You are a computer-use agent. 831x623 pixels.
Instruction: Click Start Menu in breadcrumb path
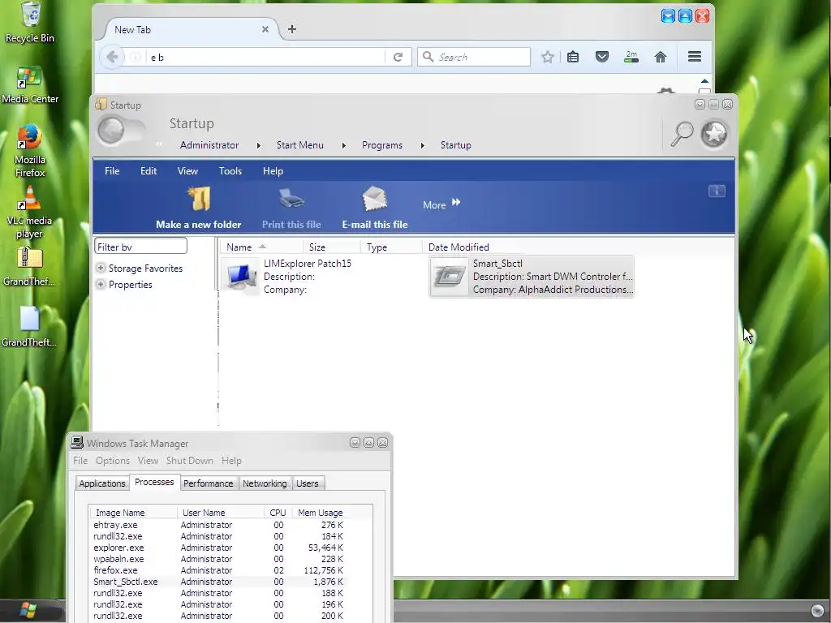coord(300,145)
